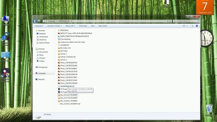Open the Organize dropdown menu
This screenshot has width=217, height=122.
[39, 26]
